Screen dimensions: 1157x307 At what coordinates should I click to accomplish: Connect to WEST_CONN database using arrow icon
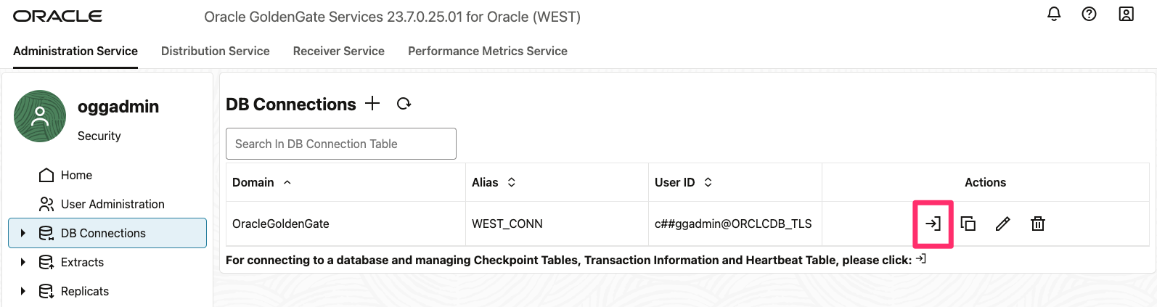933,224
